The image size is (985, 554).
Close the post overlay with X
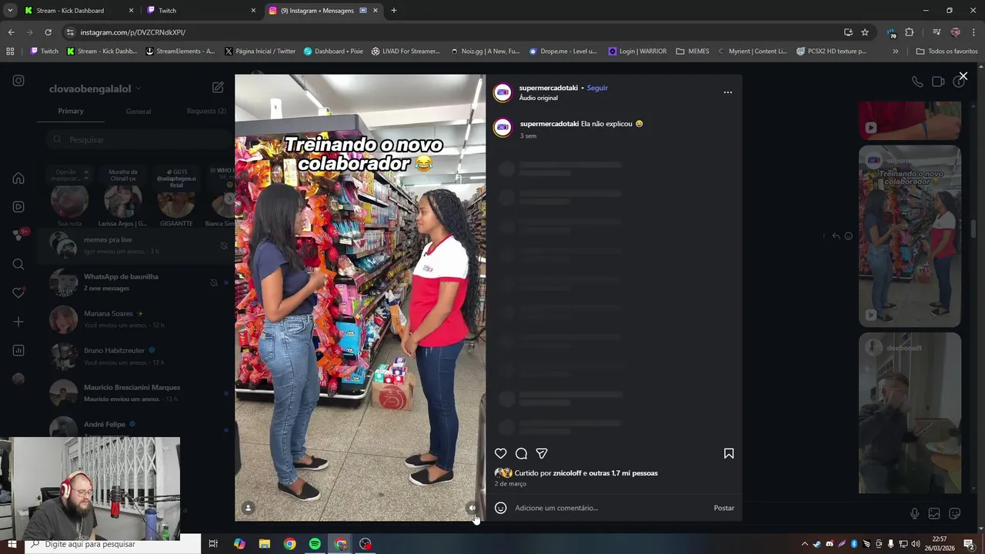pyautogui.click(x=963, y=76)
